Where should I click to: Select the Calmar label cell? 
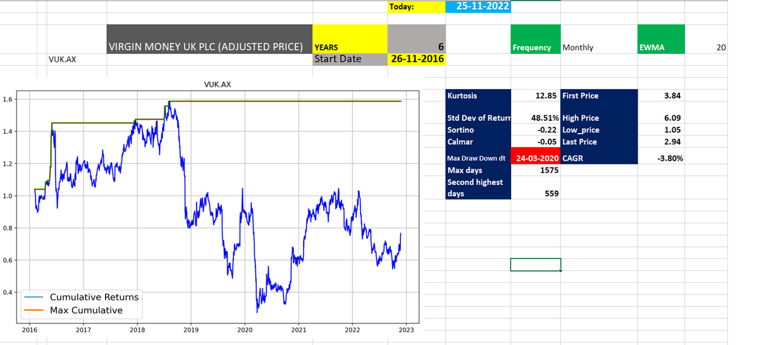[x=478, y=142]
